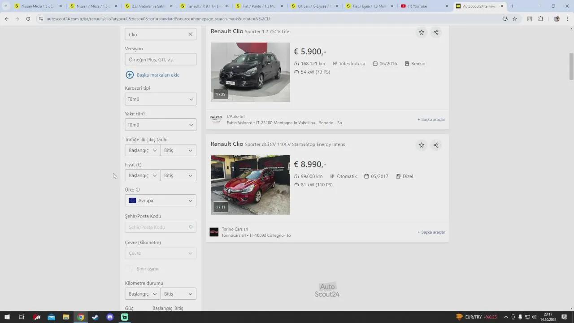Expand the Karoseri tipi dropdown
574x323 pixels.
coord(160,99)
